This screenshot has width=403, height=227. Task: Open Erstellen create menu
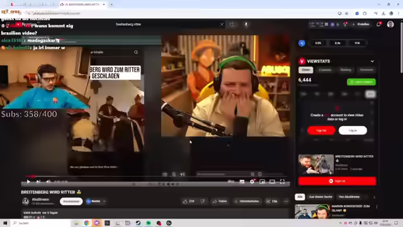pos(361,24)
